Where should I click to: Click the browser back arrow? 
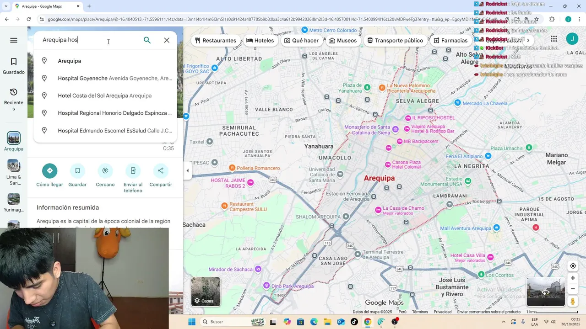(x=6, y=19)
